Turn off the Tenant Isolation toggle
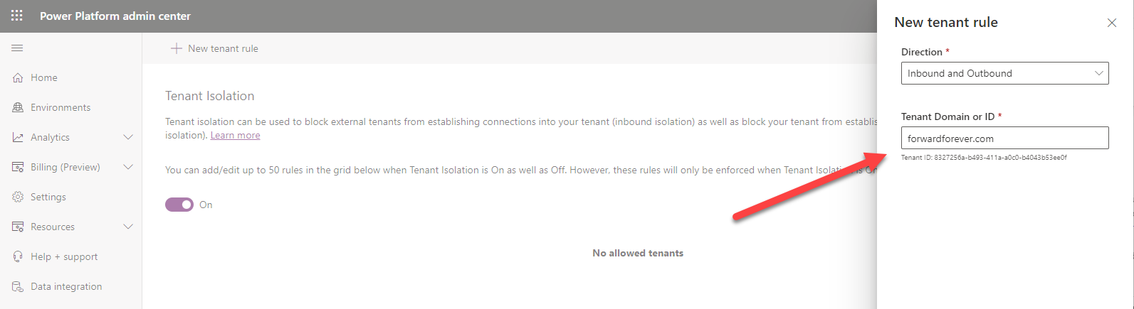This screenshot has height=309, width=1134. pos(179,205)
